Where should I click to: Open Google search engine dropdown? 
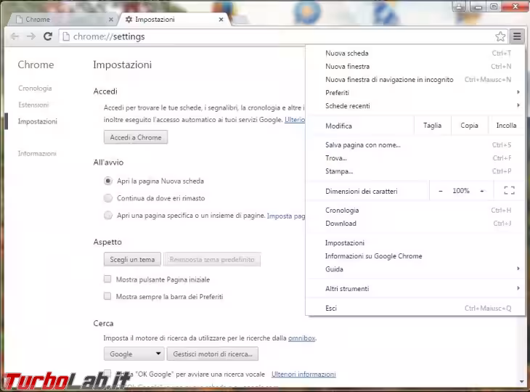pos(134,354)
